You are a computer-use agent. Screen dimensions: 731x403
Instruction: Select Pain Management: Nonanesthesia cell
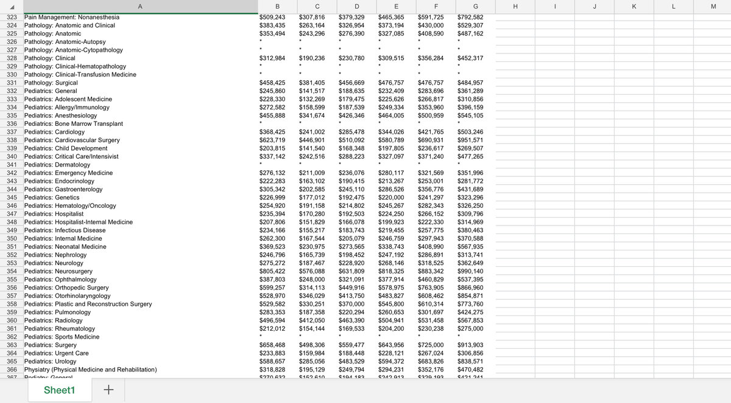coord(72,17)
